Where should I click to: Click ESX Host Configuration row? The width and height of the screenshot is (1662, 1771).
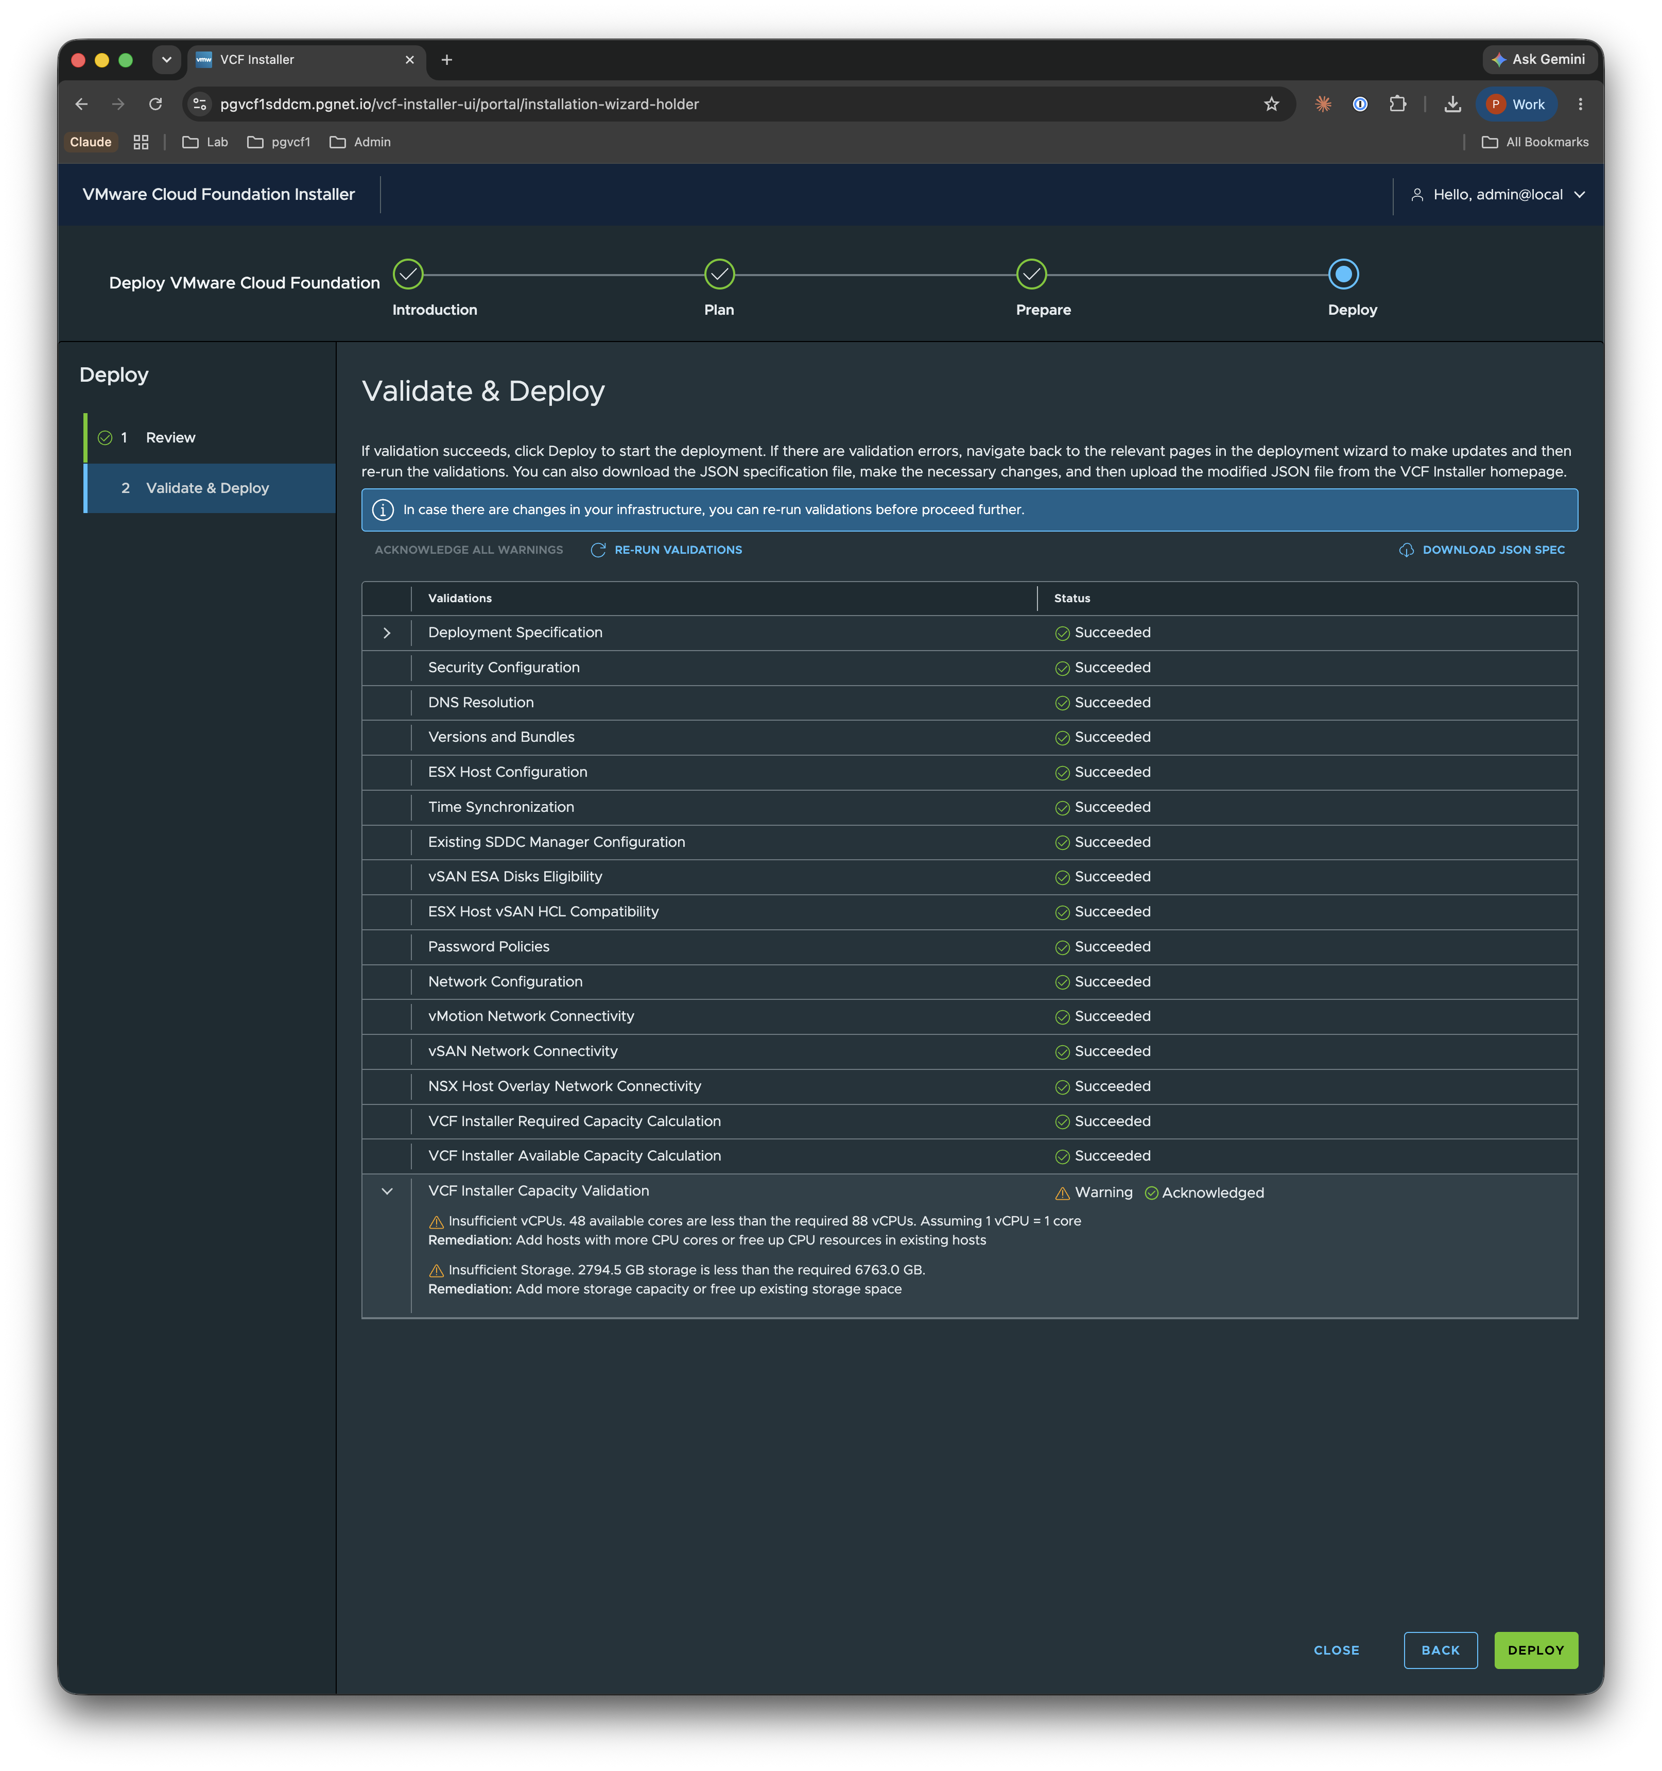tap(970, 772)
